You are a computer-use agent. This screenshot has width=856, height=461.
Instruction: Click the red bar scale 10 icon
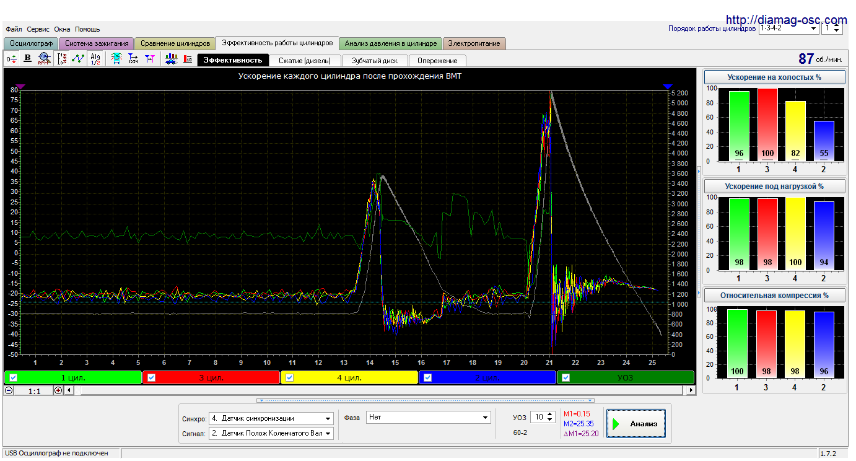pyautogui.click(x=188, y=59)
